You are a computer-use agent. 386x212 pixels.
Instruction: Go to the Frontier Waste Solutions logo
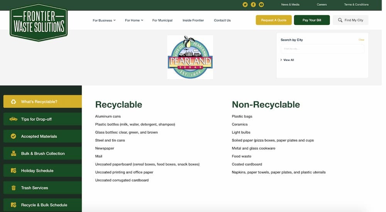pos(39,22)
